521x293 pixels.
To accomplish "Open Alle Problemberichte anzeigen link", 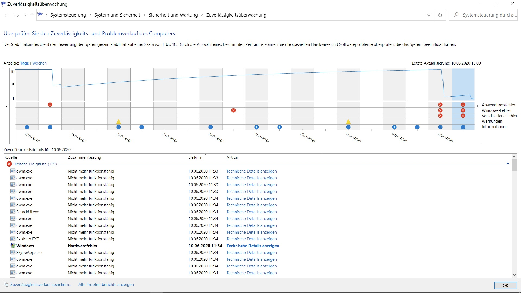I will click(106, 285).
